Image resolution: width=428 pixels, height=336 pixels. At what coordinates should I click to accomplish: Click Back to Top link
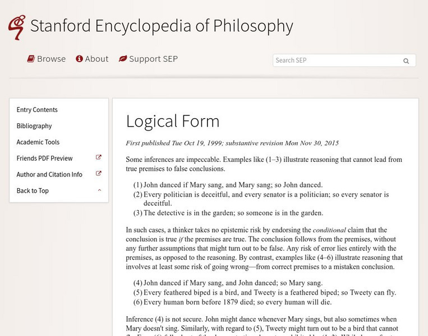[x=33, y=191]
